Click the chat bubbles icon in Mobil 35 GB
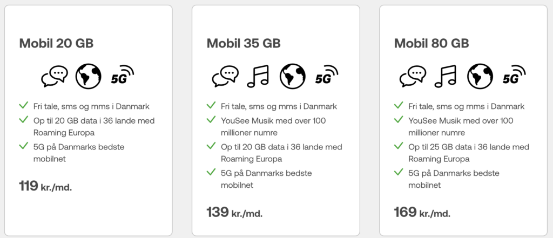This screenshot has width=553, height=238. point(225,76)
